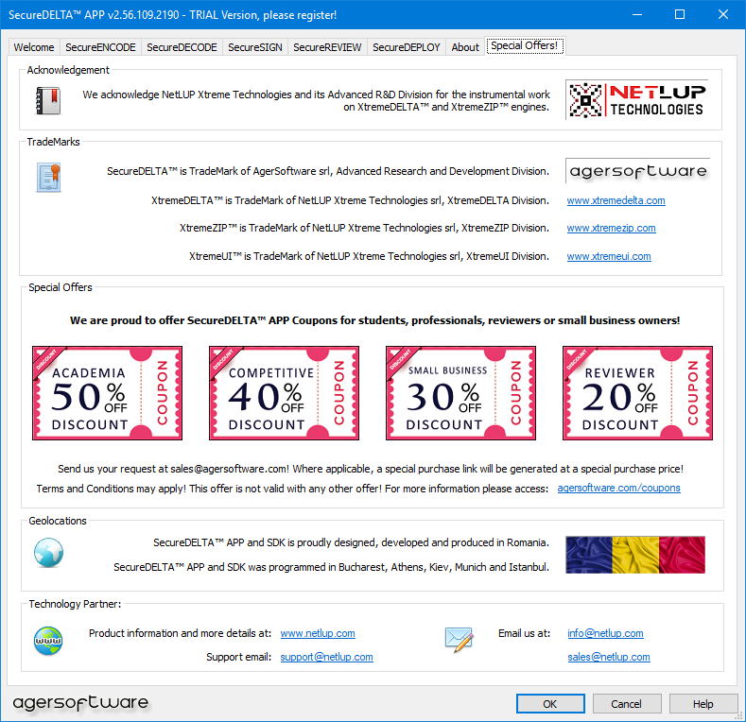The height and width of the screenshot is (722, 746).
Task: Click the certificate icon in TradeMarks
Action: tap(48, 178)
